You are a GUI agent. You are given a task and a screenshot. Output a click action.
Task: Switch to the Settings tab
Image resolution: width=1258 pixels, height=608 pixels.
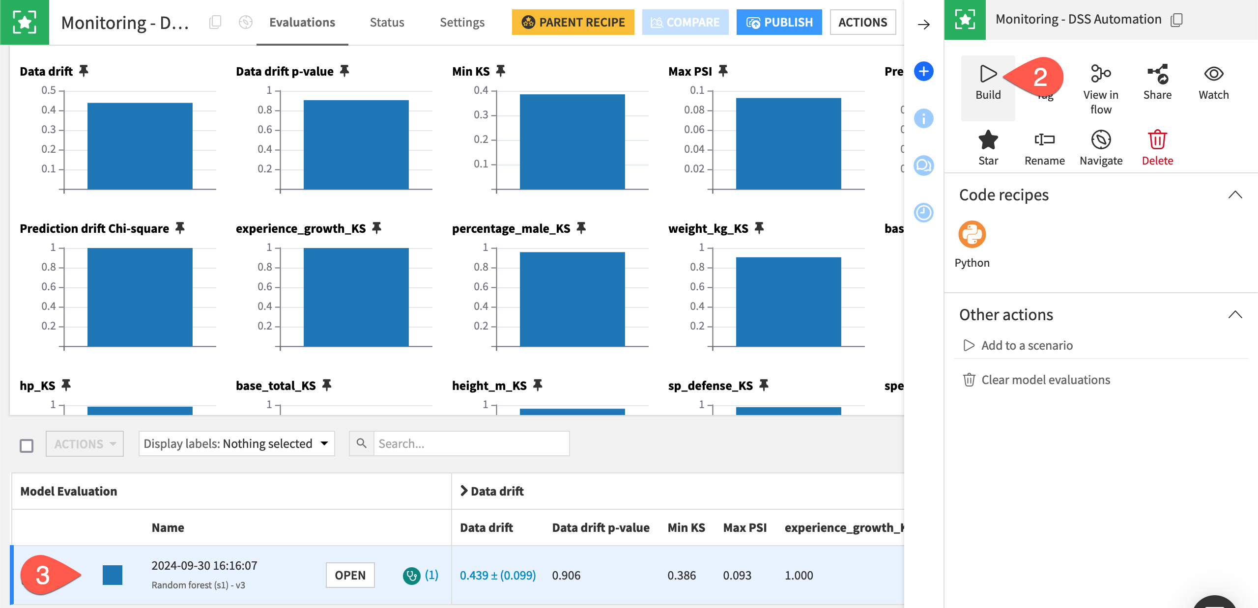click(462, 23)
